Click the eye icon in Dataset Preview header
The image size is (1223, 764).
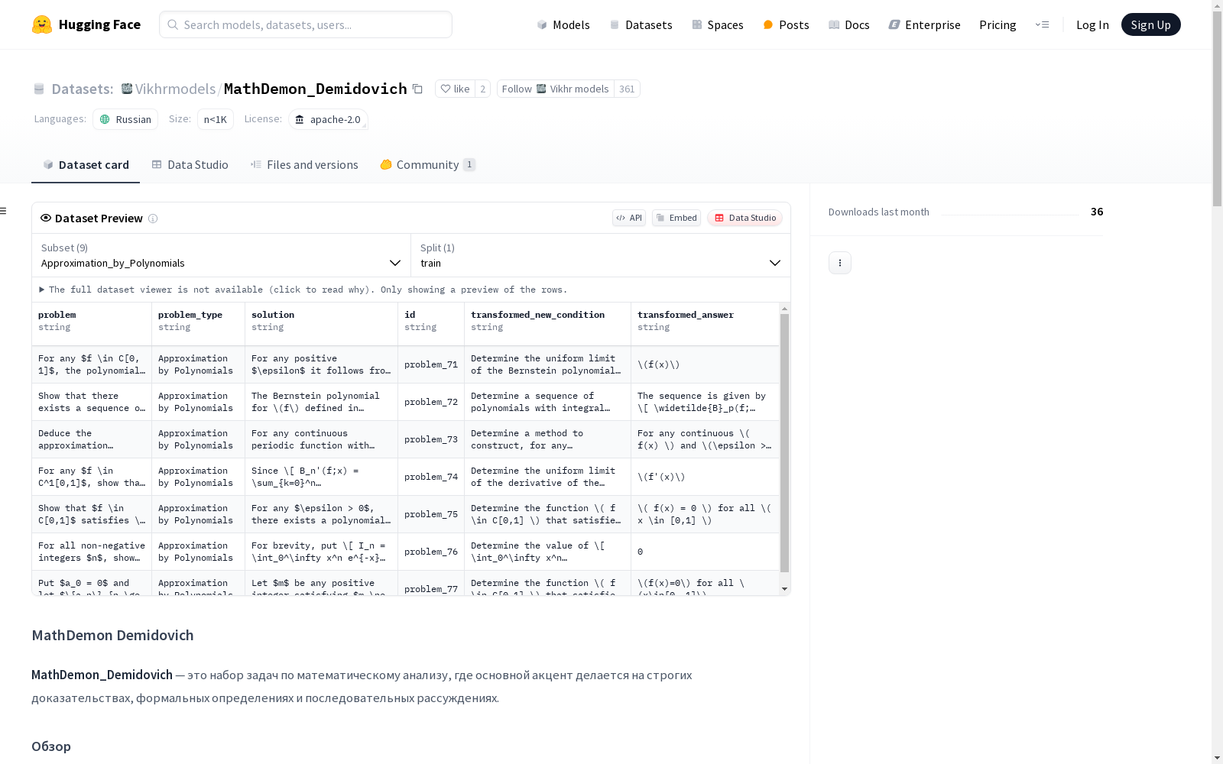[46, 218]
